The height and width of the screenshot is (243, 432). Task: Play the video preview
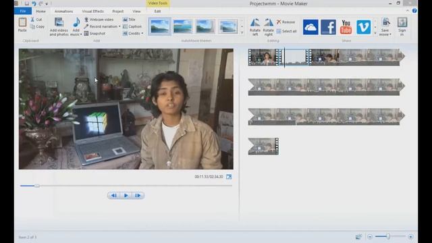coord(126,195)
